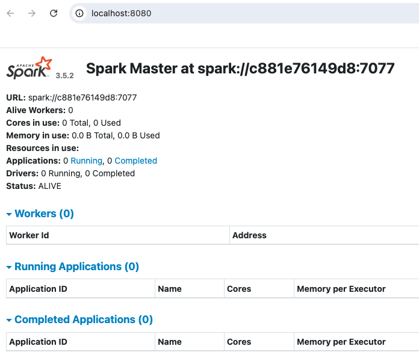Go back with the browser back arrow
The width and height of the screenshot is (419, 361).
(x=10, y=13)
